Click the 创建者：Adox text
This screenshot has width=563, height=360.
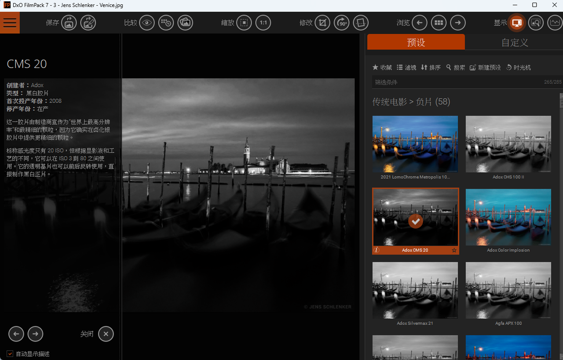25,85
